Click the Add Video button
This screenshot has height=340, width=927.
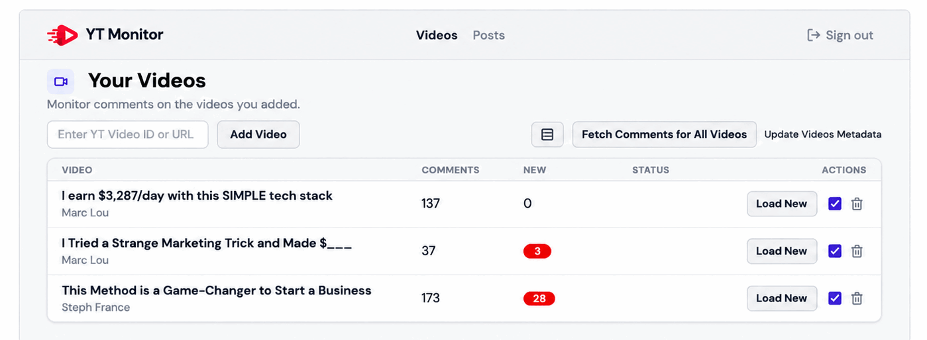[258, 134]
